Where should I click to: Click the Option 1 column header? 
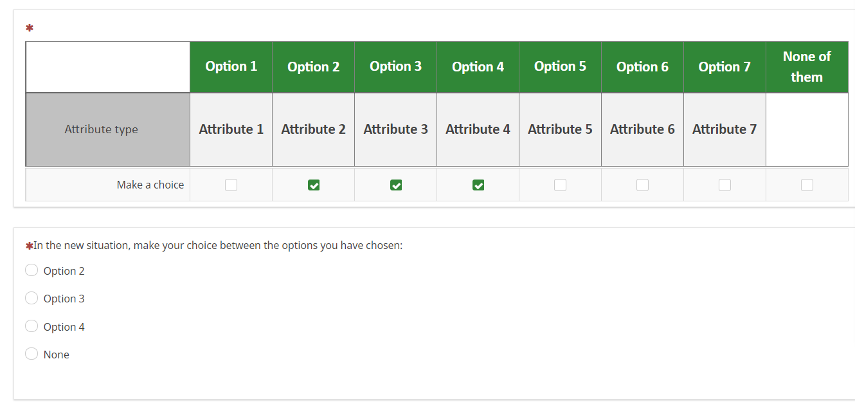(231, 67)
